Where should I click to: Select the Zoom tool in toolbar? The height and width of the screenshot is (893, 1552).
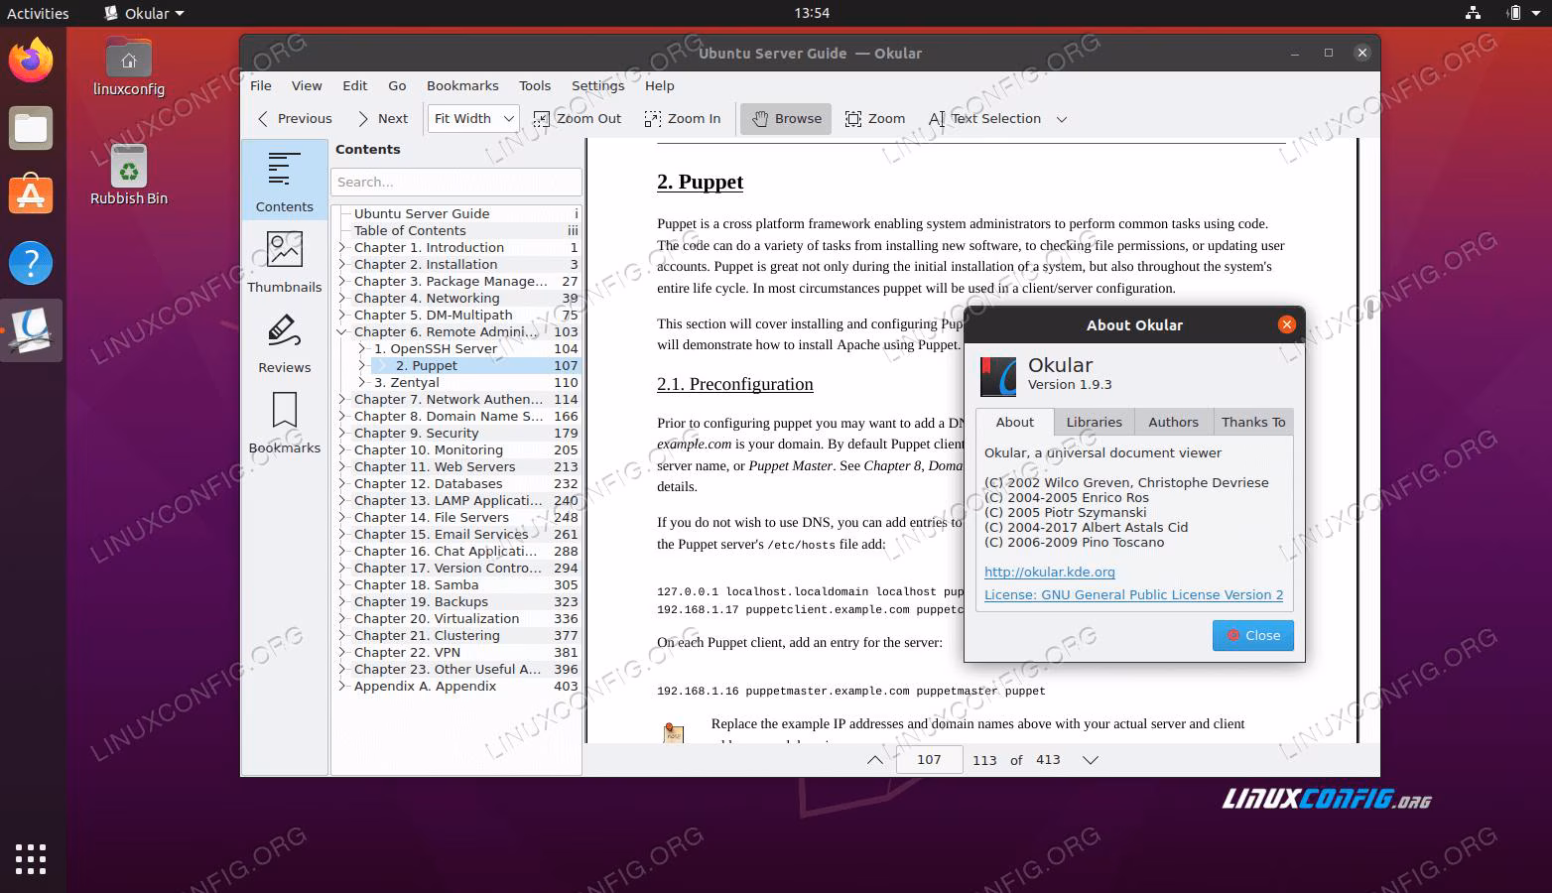point(875,119)
